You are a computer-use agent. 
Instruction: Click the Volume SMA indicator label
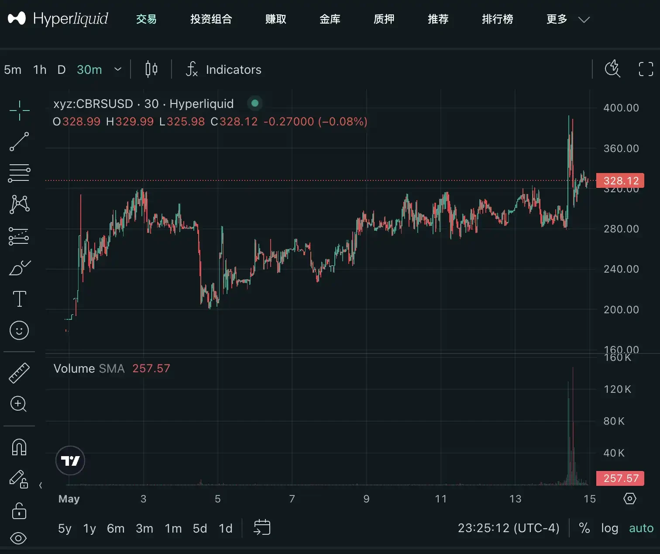point(89,368)
